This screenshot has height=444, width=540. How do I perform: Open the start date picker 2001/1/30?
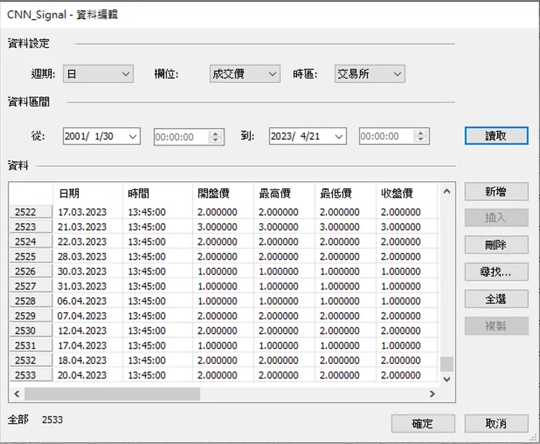[x=101, y=136]
